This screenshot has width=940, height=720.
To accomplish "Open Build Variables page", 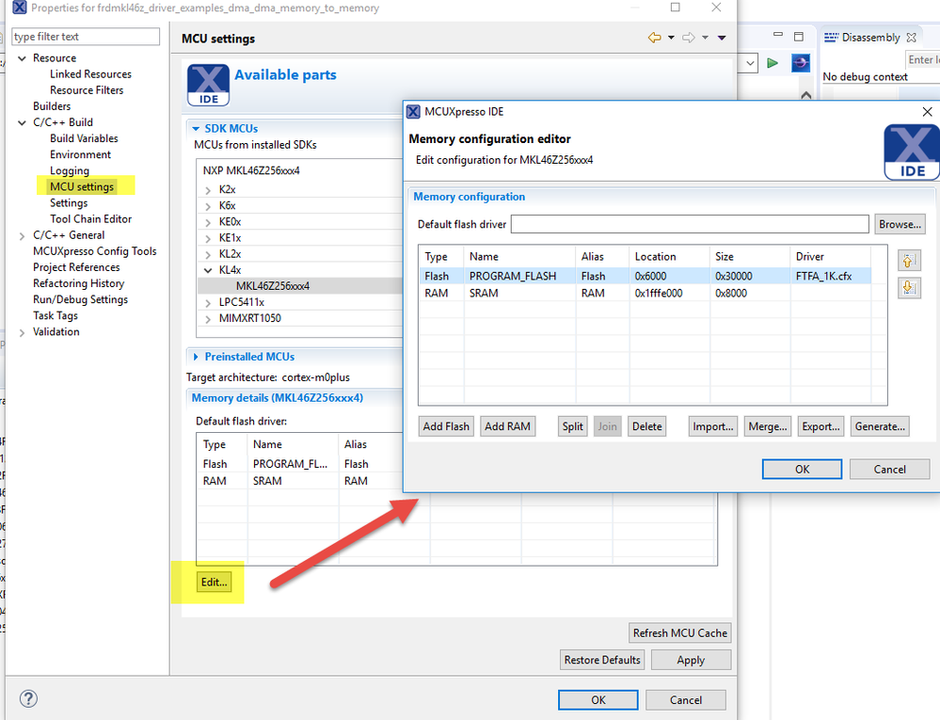I will pyautogui.click(x=84, y=138).
